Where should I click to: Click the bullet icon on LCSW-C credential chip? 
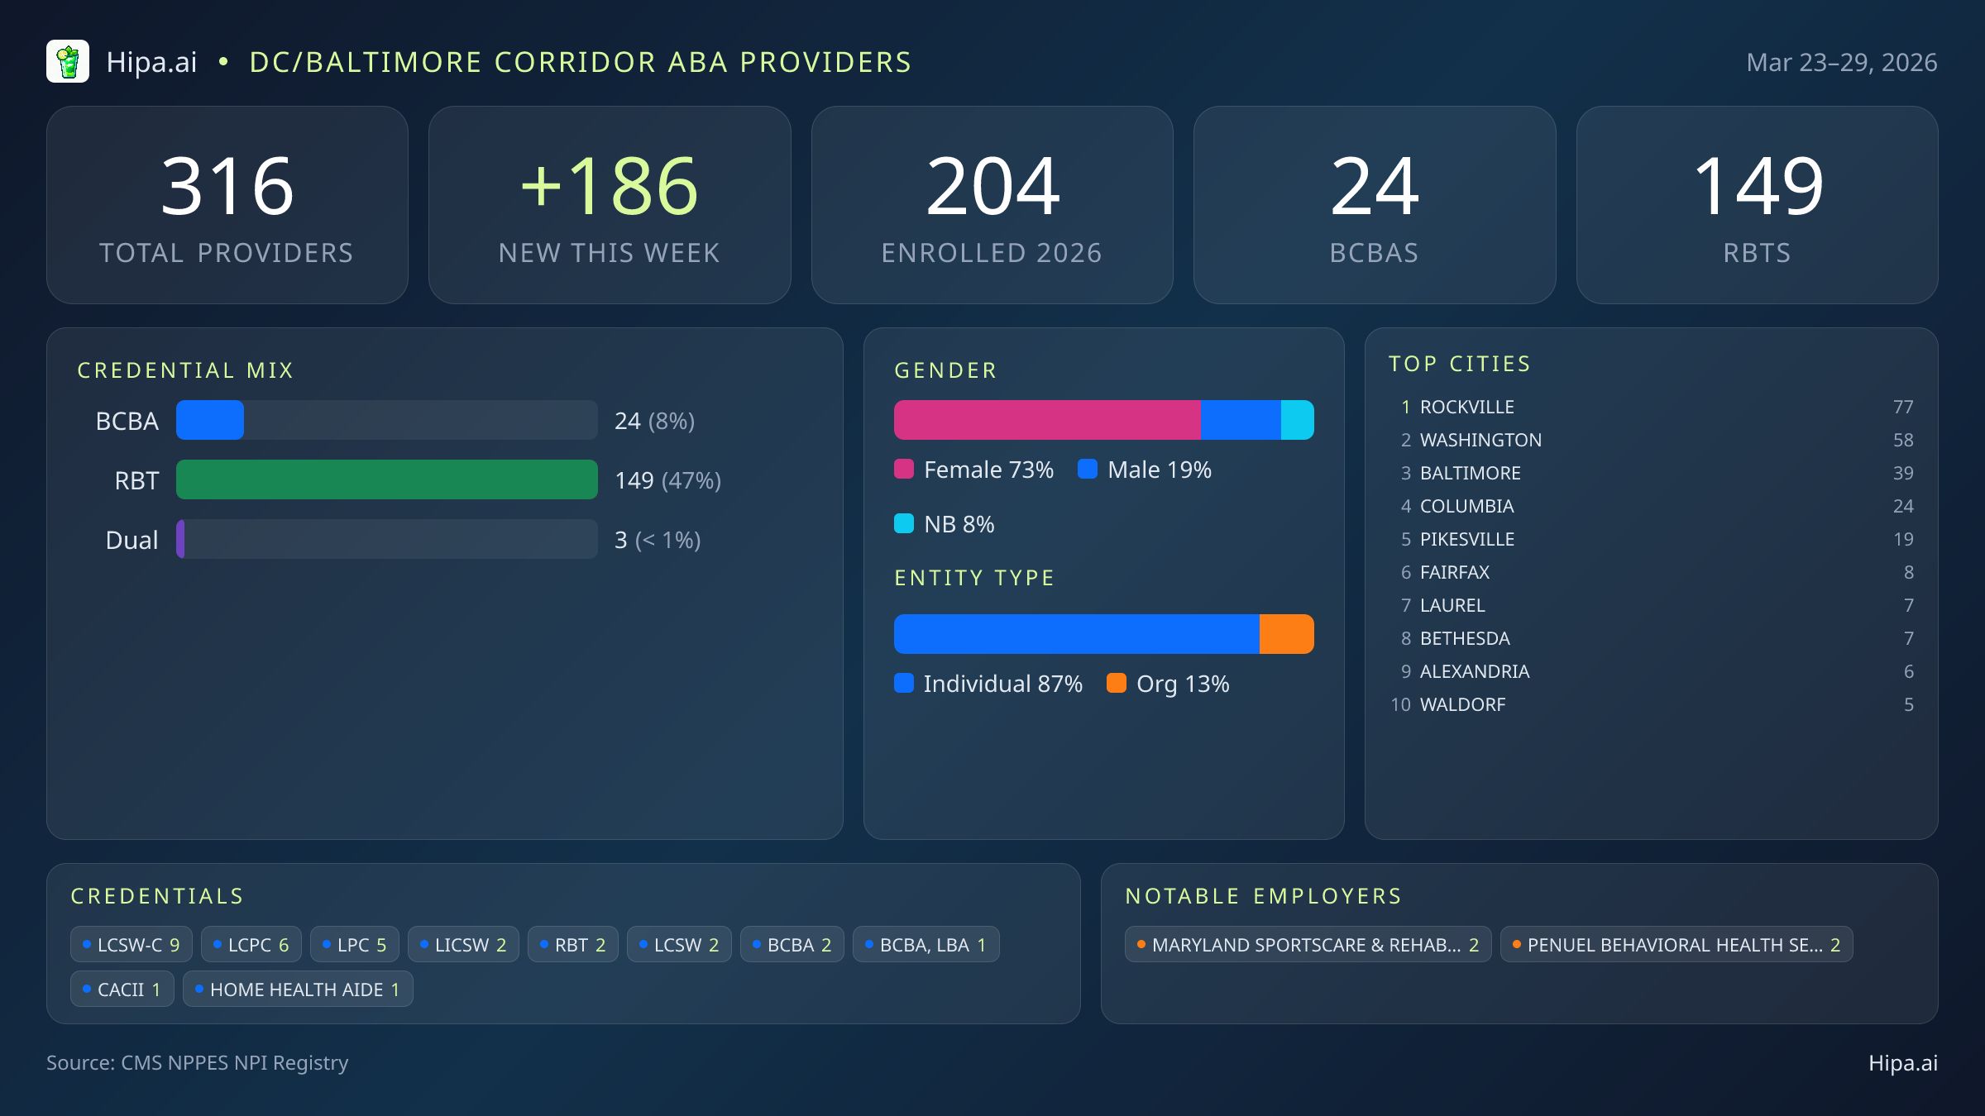87,943
